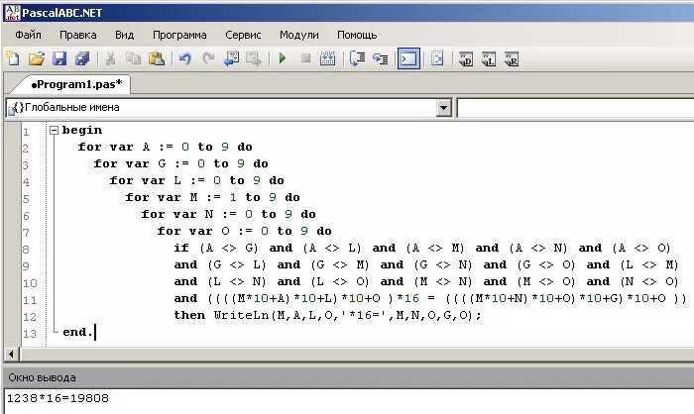Click the 'if' keyword on line 8
Screen dimensions: 694x414
(x=181, y=248)
